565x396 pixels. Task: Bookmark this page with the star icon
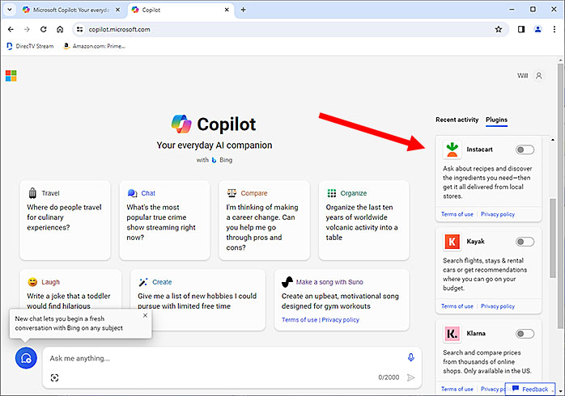tap(499, 29)
